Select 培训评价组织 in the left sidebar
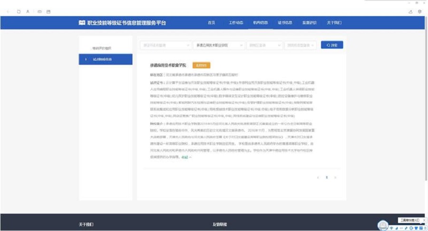The height and width of the screenshot is (231, 428). [x=102, y=48]
